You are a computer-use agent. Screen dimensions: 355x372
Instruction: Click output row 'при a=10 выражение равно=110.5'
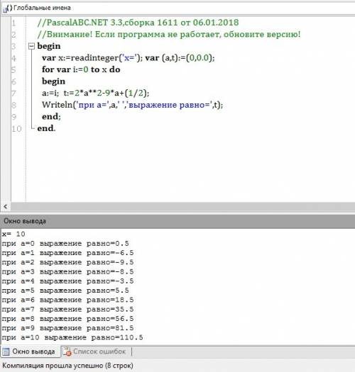point(72,337)
